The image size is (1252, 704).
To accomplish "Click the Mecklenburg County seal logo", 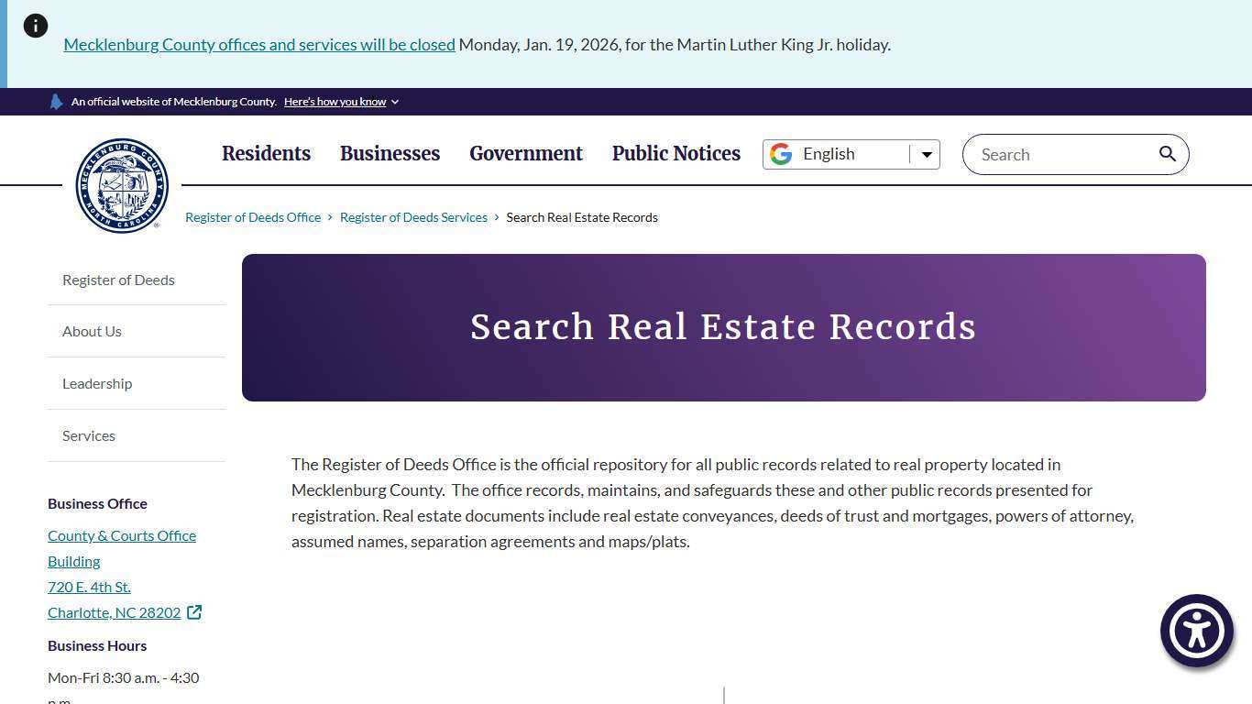I will coord(121,185).
